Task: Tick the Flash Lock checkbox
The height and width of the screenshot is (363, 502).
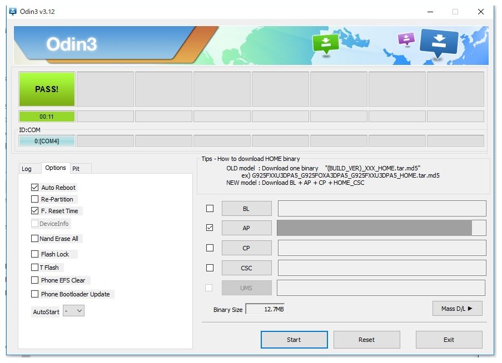Action: pyautogui.click(x=34, y=254)
